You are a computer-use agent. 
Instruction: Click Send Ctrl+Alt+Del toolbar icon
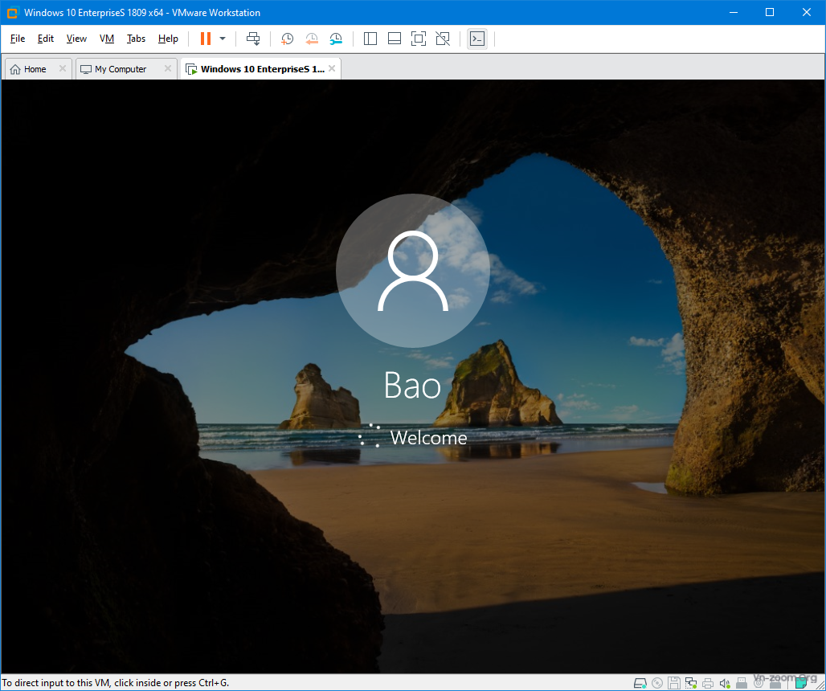[253, 39]
